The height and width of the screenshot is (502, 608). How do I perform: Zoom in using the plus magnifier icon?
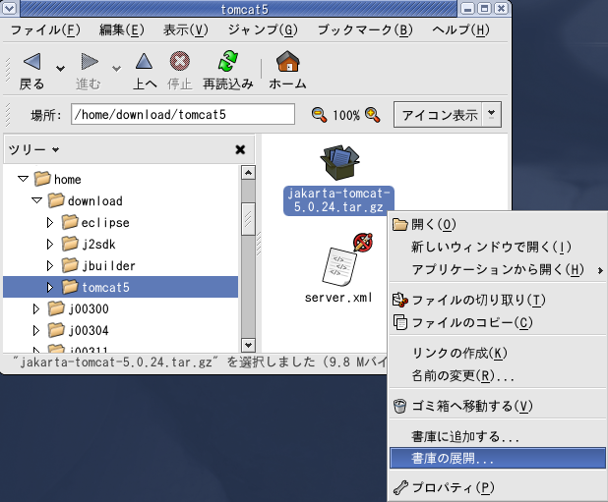[372, 115]
